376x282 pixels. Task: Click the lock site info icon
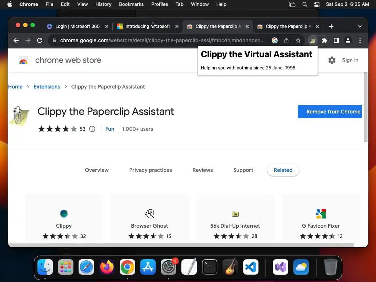(x=54, y=40)
